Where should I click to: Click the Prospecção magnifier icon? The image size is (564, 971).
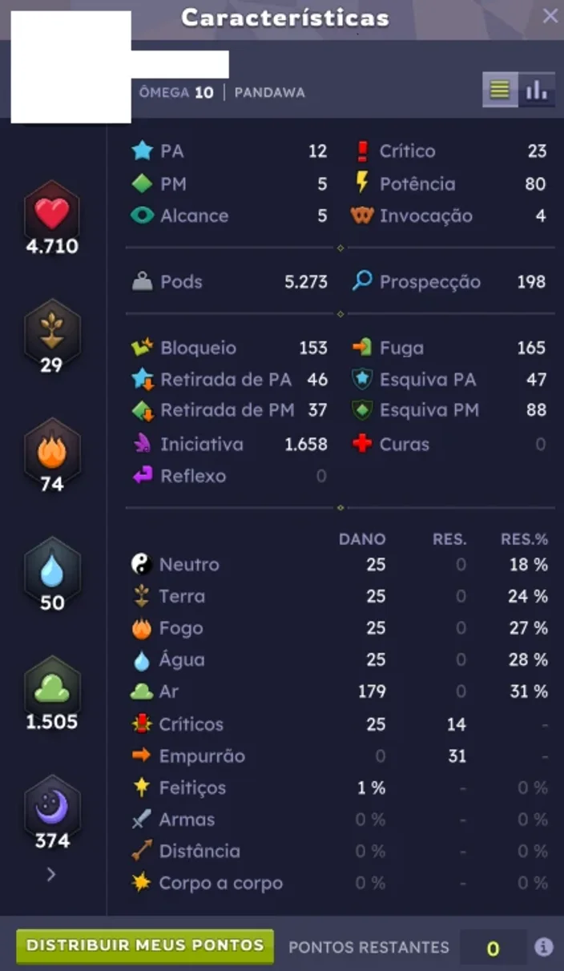pyautogui.click(x=362, y=281)
